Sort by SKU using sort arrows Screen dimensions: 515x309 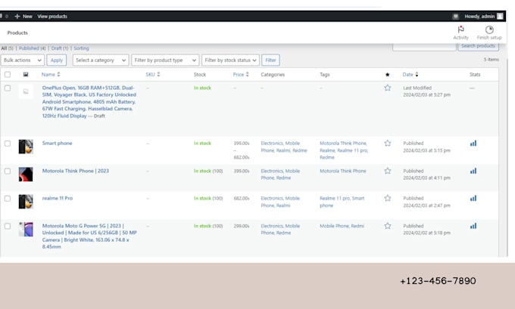pyautogui.click(x=158, y=74)
